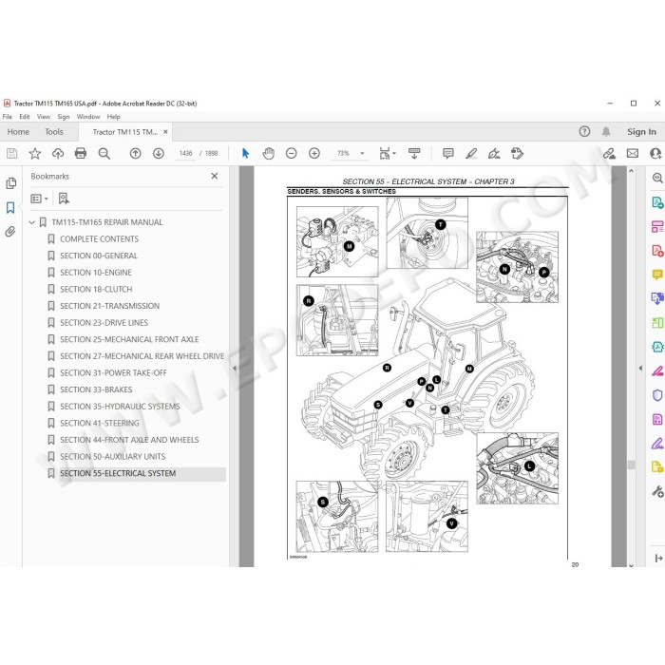Screen dimensions: 665x665
Task: Share a link to the file
Action: 609,154
